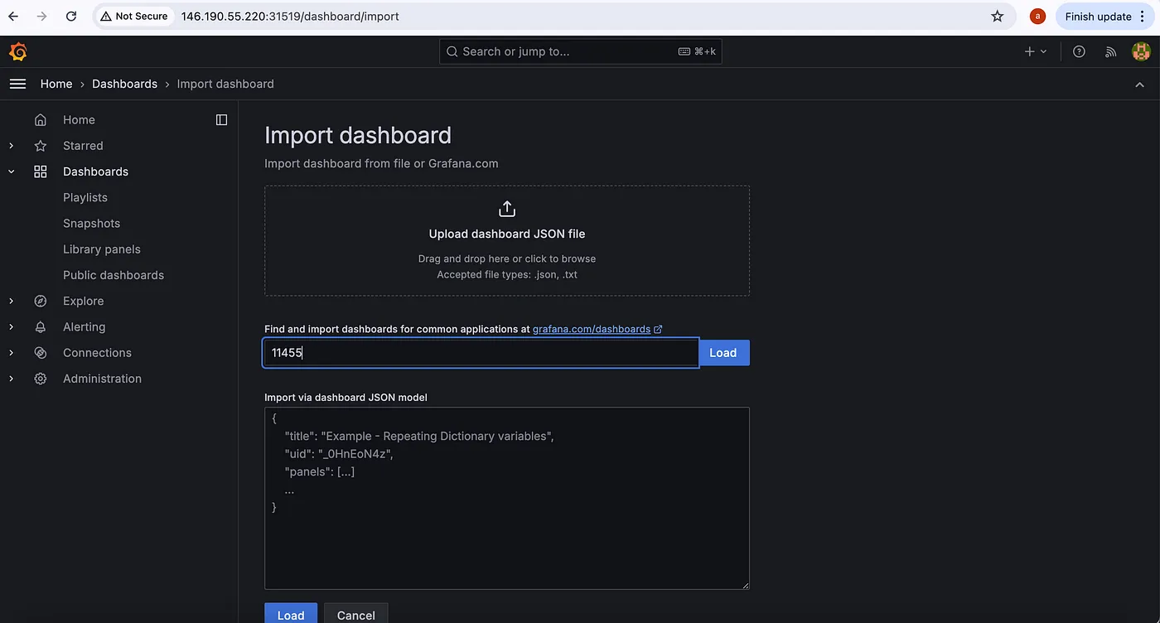Click the browser back arrow
This screenshot has width=1160, height=623.
[13, 17]
